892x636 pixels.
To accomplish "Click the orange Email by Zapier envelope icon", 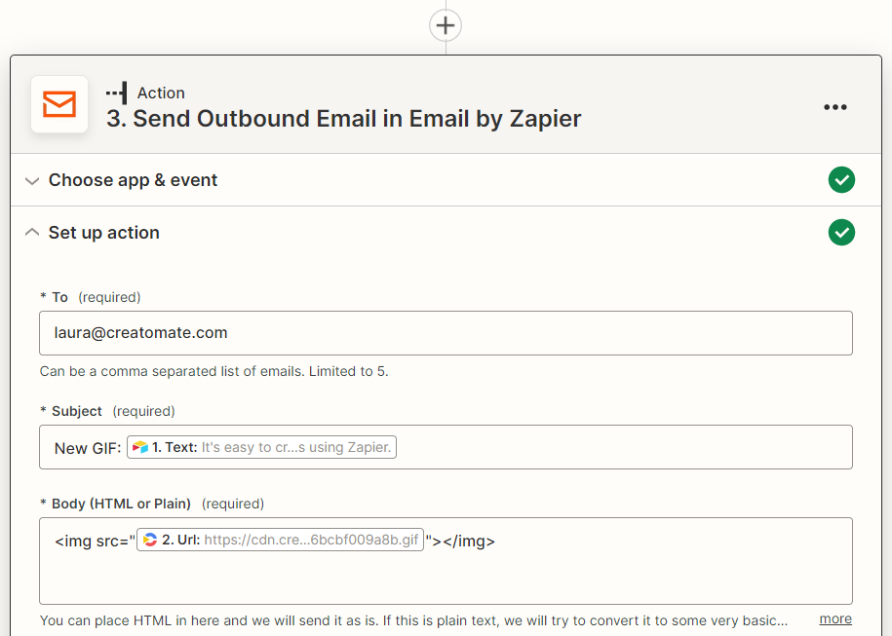I will coord(59,104).
